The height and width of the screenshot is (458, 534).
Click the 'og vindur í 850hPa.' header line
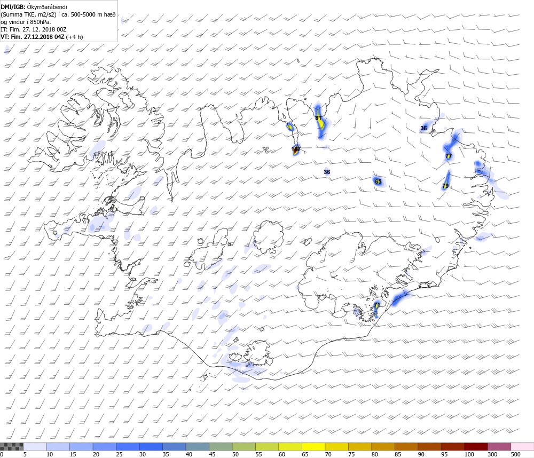pos(26,22)
